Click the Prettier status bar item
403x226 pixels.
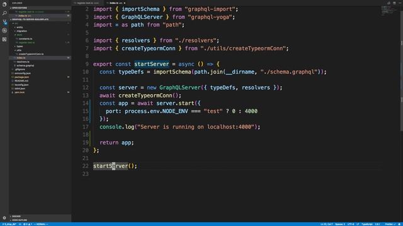tap(390, 224)
